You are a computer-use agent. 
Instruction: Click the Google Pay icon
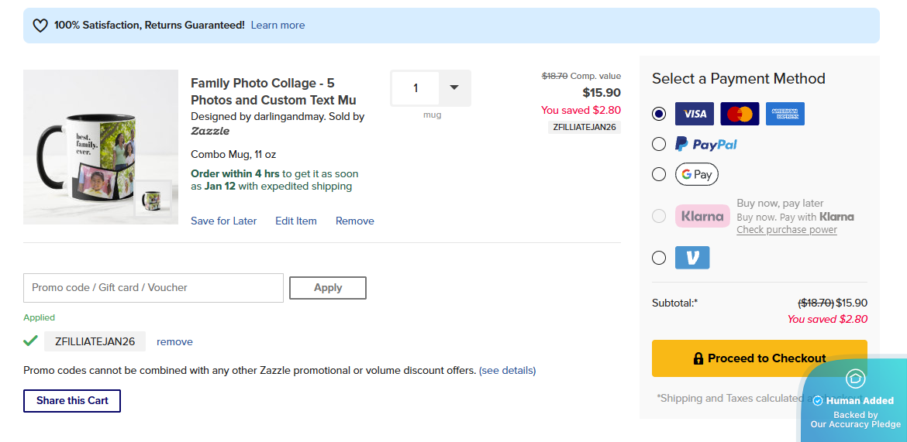coord(696,174)
